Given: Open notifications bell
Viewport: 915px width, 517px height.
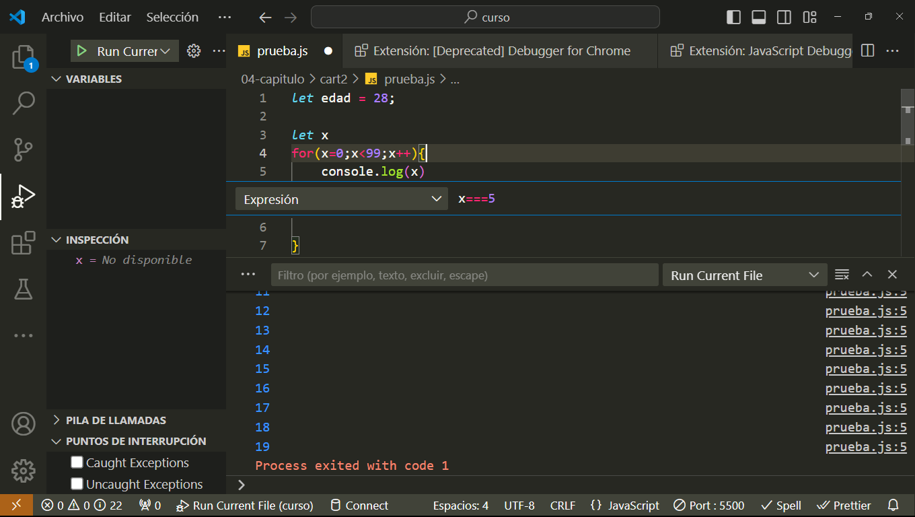Looking at the screenshot, I should pyautogui.click(x=893, y=506).
